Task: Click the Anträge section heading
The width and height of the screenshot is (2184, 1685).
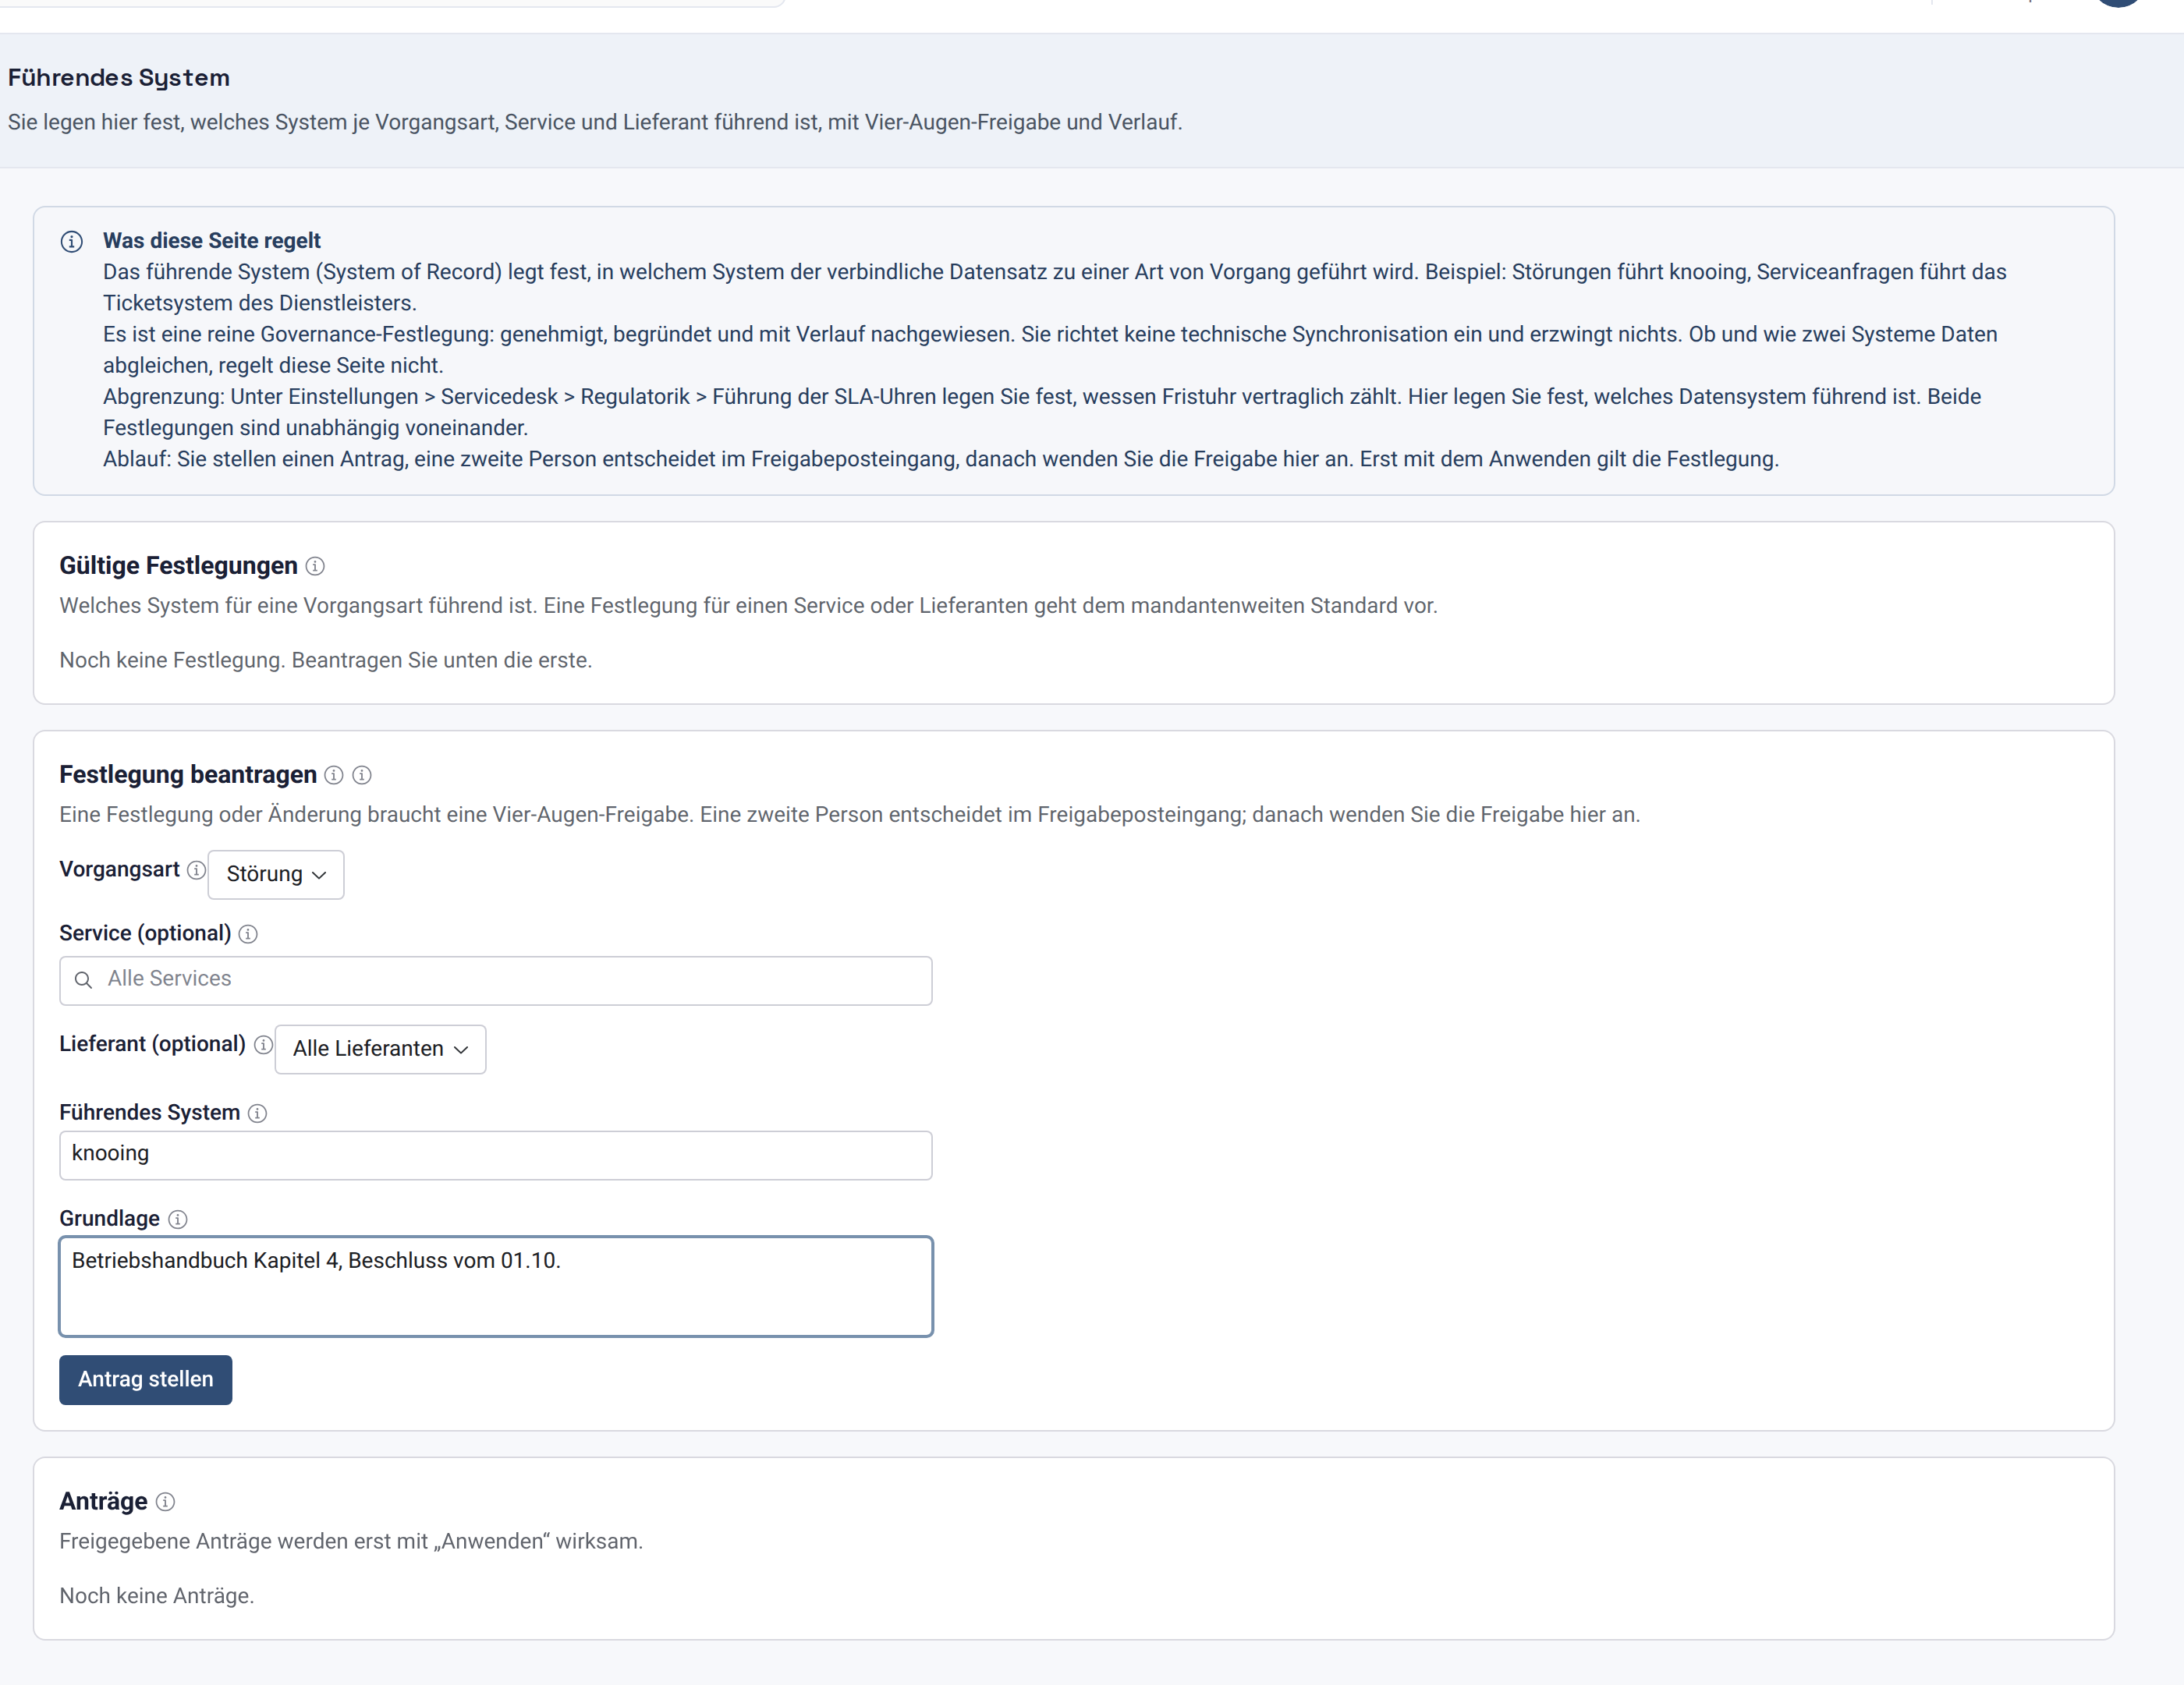Action: (103, 1502)
